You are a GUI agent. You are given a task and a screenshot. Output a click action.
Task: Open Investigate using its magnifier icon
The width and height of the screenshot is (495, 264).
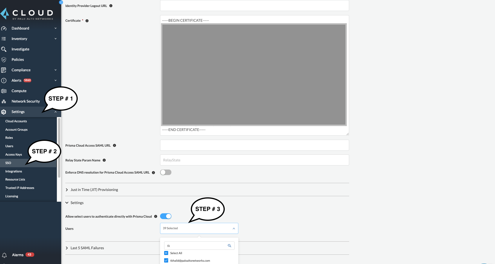point(4,49)
